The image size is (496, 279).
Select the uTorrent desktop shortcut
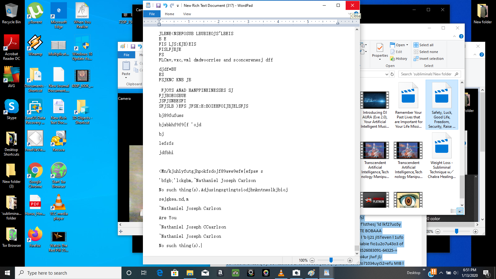[35, 14]
